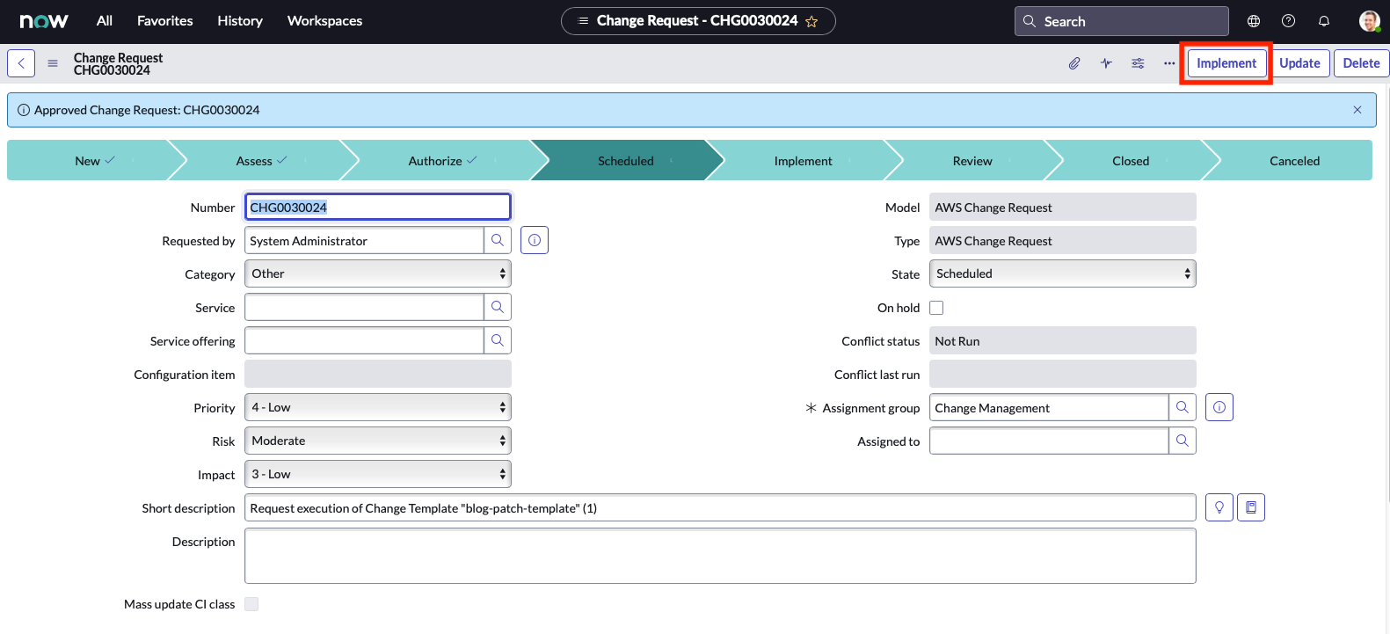Select the New stage in process flow
Viewport: 1390px width, 634px height.
88,161
